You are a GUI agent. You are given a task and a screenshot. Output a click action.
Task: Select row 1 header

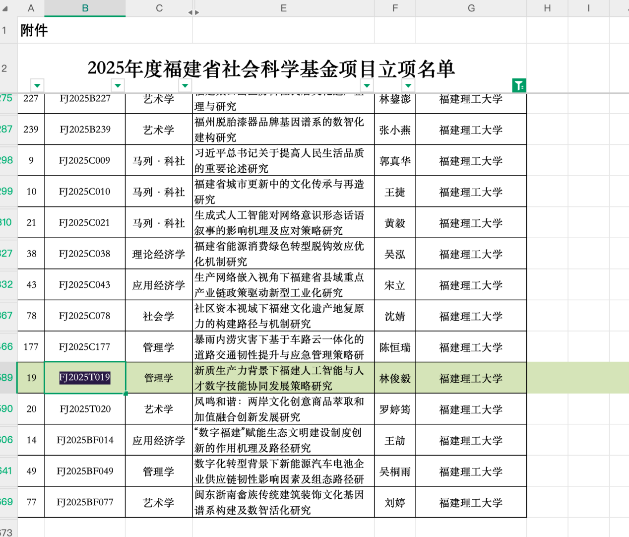[x=8, y=30]
